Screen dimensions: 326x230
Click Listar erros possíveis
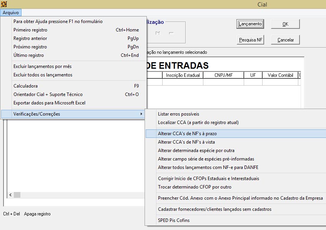178,114
